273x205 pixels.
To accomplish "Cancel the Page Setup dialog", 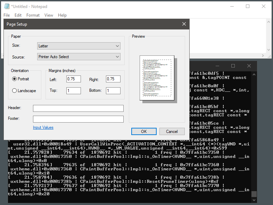I will (x=172, y=131).
